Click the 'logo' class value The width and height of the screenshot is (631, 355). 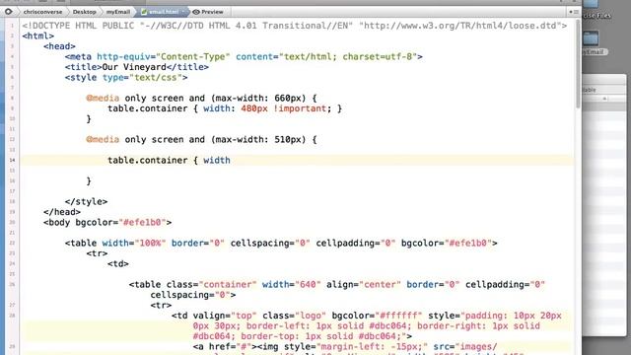[x=311, y=316]
